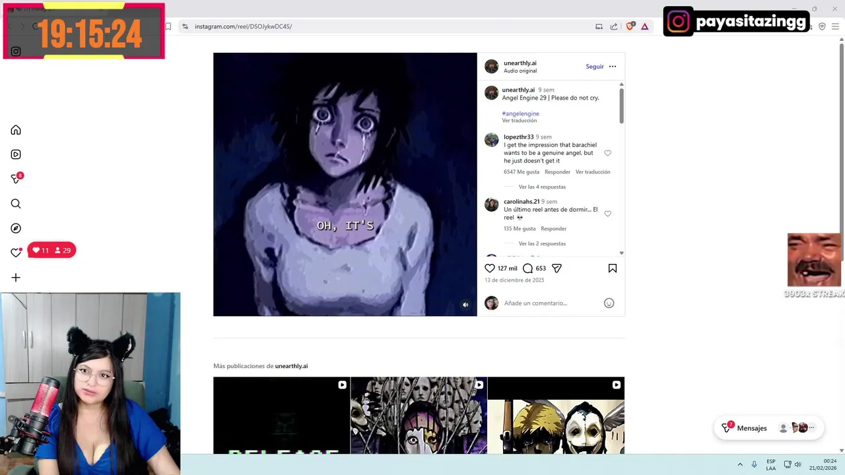
Task: Like the carolinahs.21 comment
Action: click(x=608, y=214)
